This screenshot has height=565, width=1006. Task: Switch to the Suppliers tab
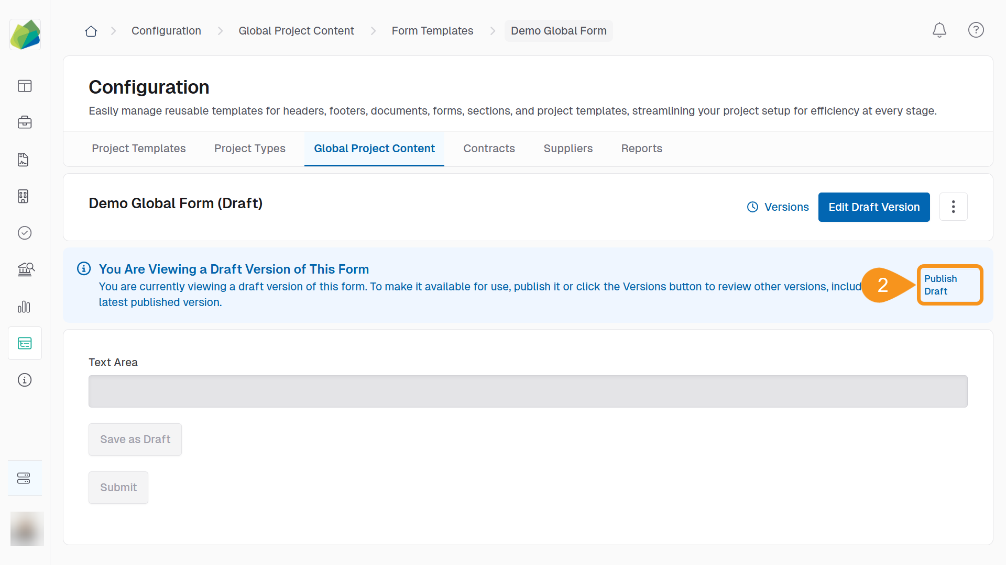click(568, 149)
